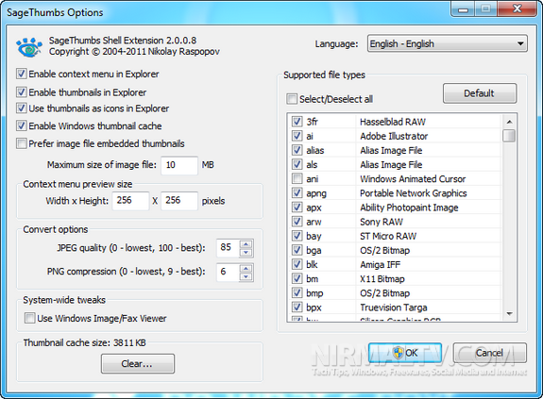Select the X11 Bitmap description text
The height and width of the screenshot is (399, 543).
382,278
